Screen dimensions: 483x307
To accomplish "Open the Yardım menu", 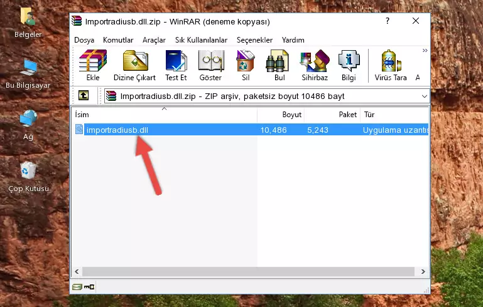I will pos(293,40).
